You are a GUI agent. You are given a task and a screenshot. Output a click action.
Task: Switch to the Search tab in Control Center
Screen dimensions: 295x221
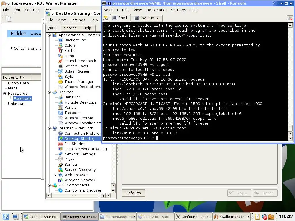tap(70, 28)
